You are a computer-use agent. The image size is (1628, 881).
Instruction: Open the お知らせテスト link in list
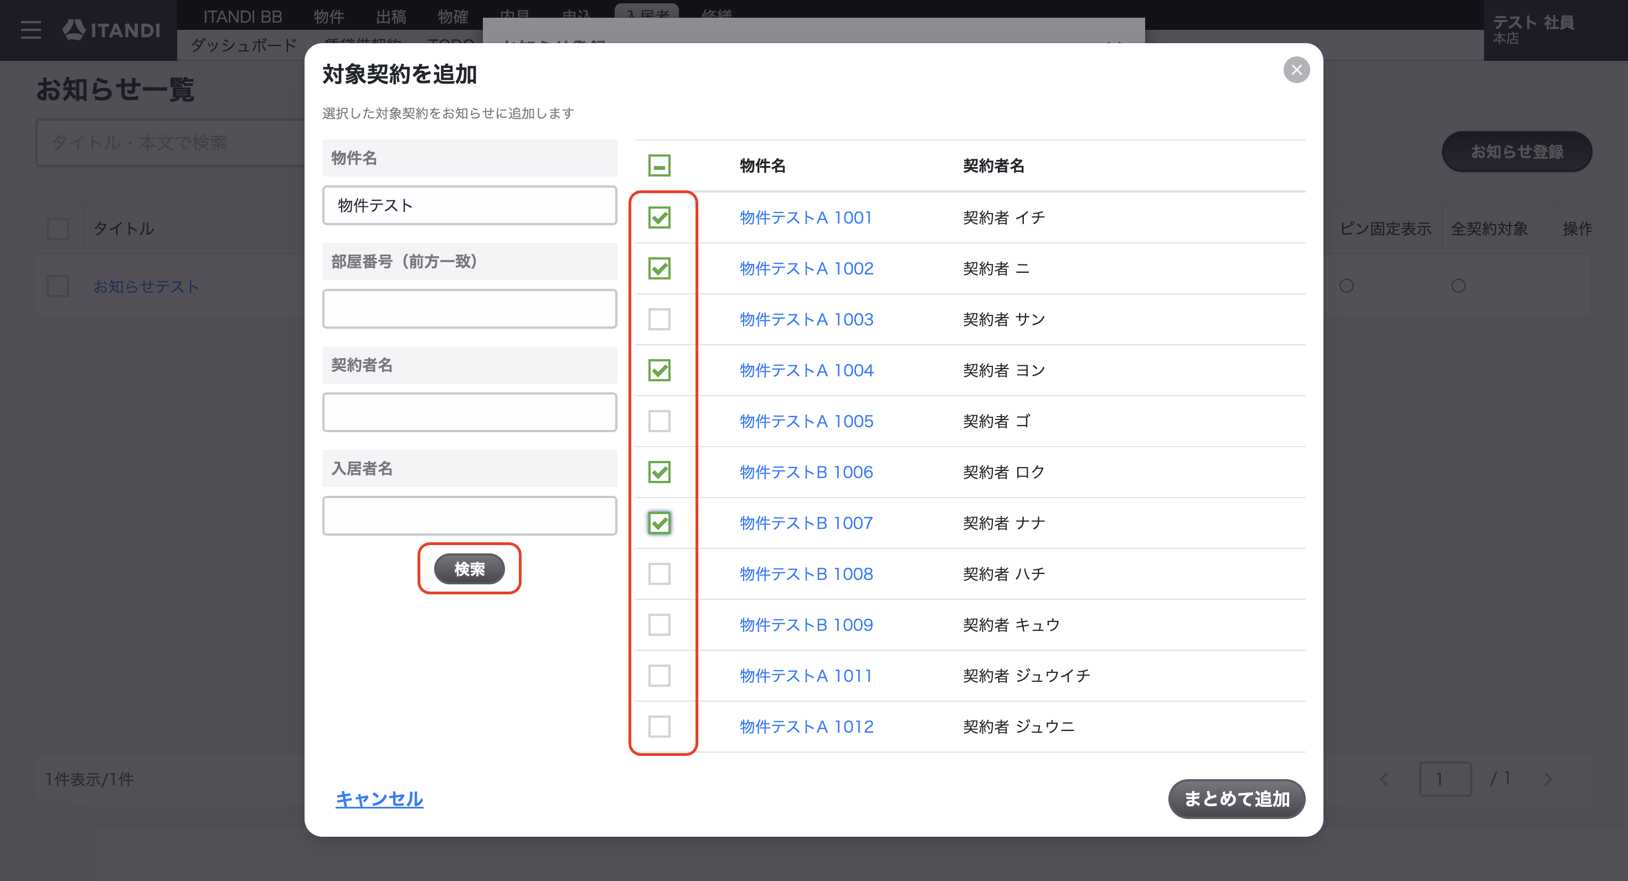(x=146, y=287)
